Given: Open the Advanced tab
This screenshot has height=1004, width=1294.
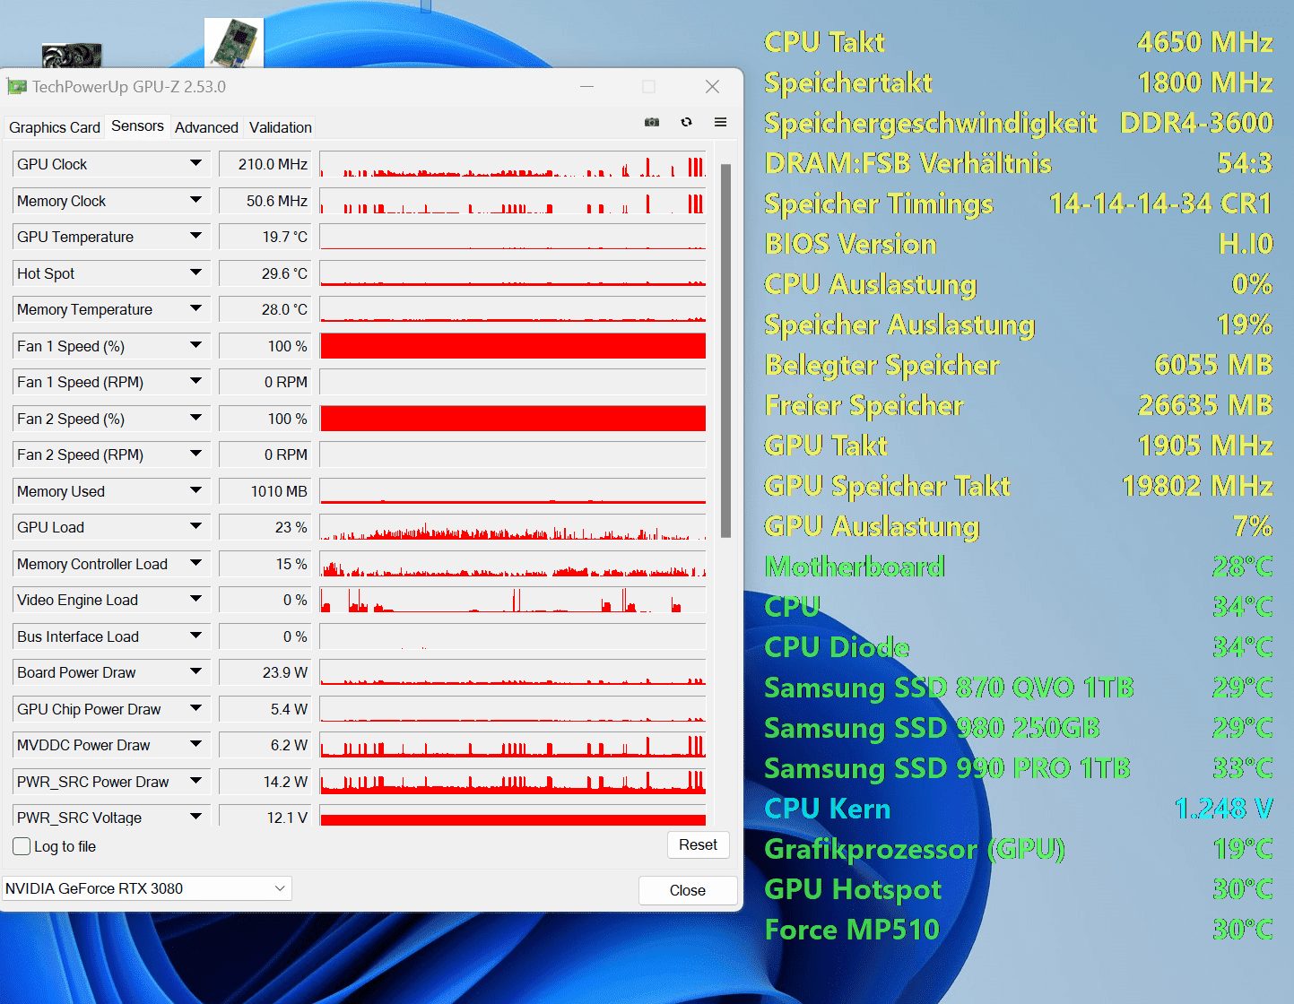Looking at the screenshot, I should point(206,127).
